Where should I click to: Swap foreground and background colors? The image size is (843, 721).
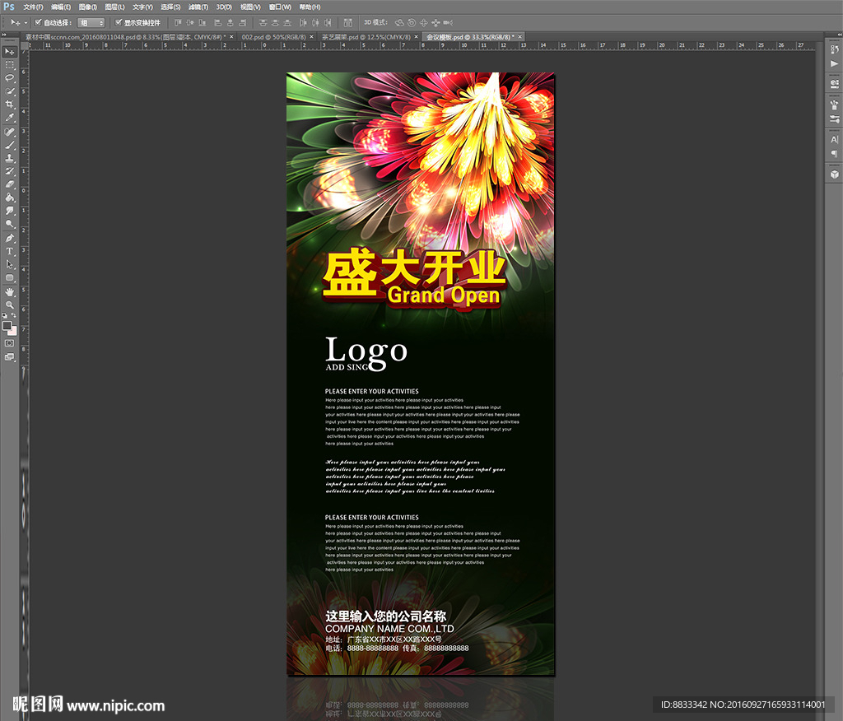tap(13, 315)
